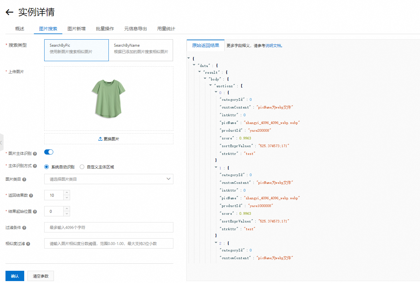420x283 pixels.
Task: Click help icon beside 图片主体识别
Action: coord(35,154)
